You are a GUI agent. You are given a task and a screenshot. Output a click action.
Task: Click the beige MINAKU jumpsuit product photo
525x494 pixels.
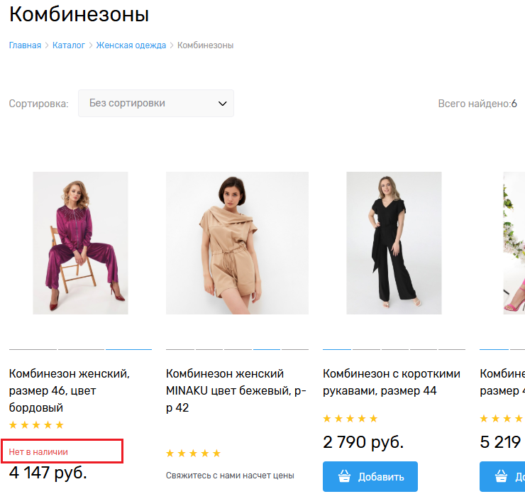point(237,243)
